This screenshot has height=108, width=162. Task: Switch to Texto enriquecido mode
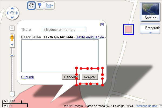[90, 37]
